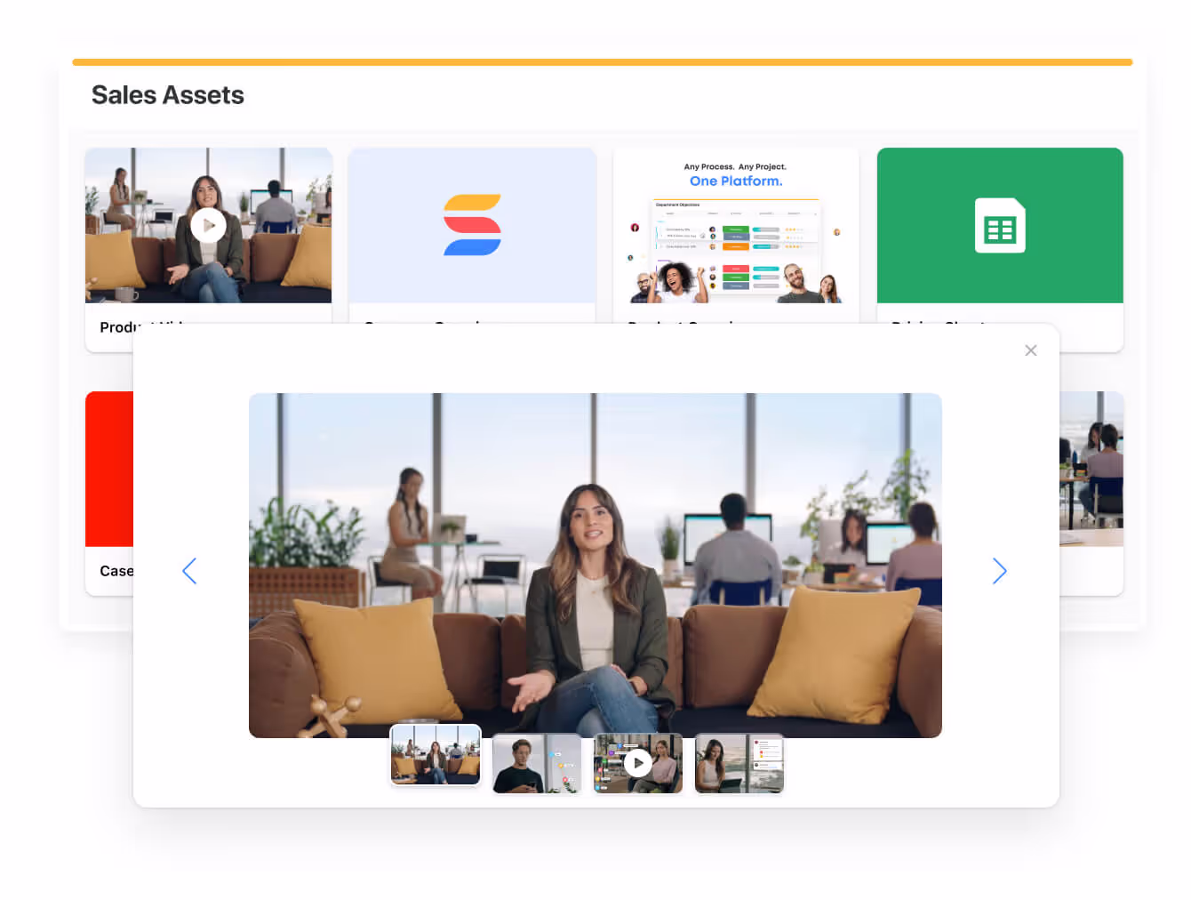Click the Product Video card title text
This screenshot has height=900, width=1191.
tap(116, 327)
